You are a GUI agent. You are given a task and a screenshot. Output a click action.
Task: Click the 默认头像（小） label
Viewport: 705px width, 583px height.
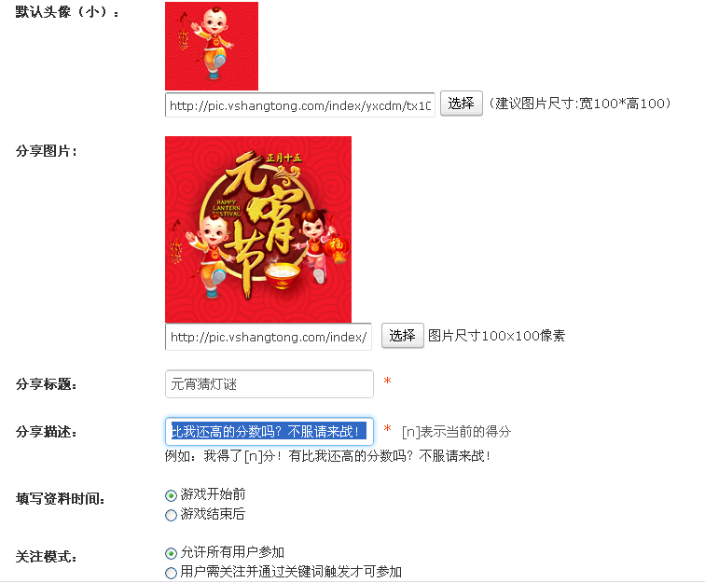(x=67, y=12)
